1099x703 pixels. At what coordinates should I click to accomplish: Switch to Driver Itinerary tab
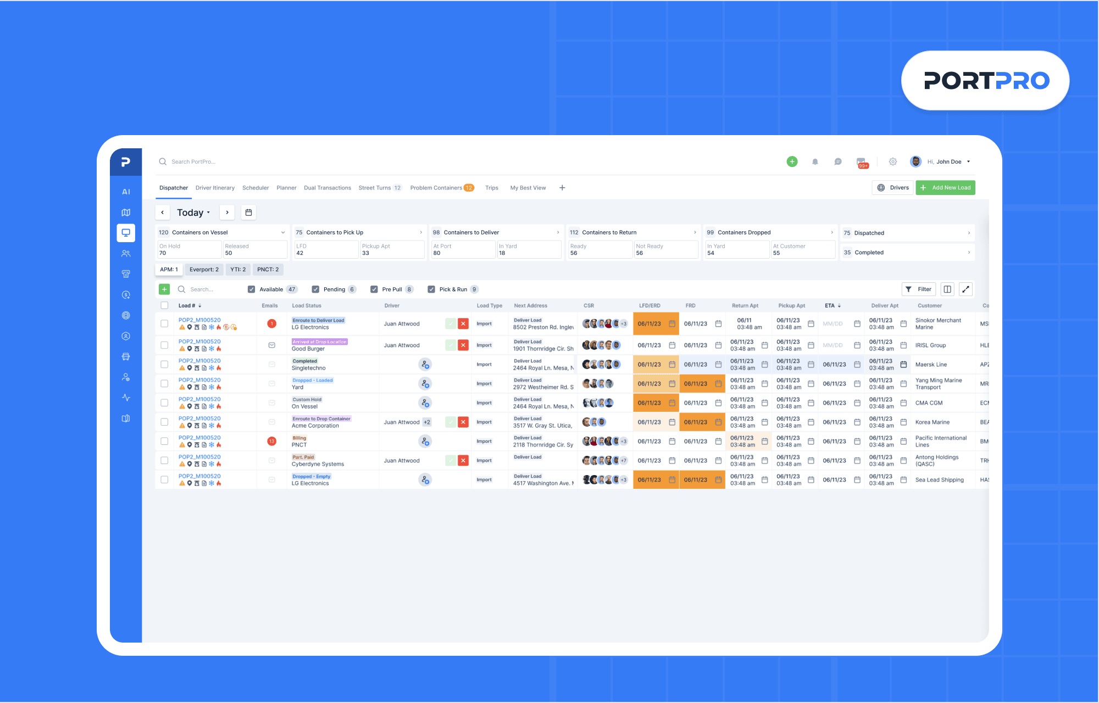pos(215,188)
